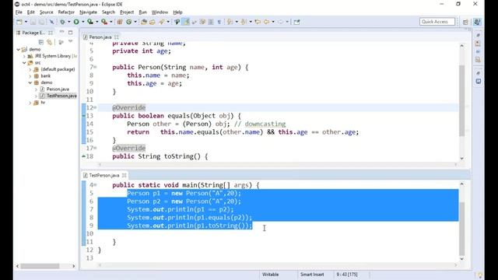Viewport: 498px width, 280px height.
Task: Click the New Java Package icon
Action: (x=120, y=22)
